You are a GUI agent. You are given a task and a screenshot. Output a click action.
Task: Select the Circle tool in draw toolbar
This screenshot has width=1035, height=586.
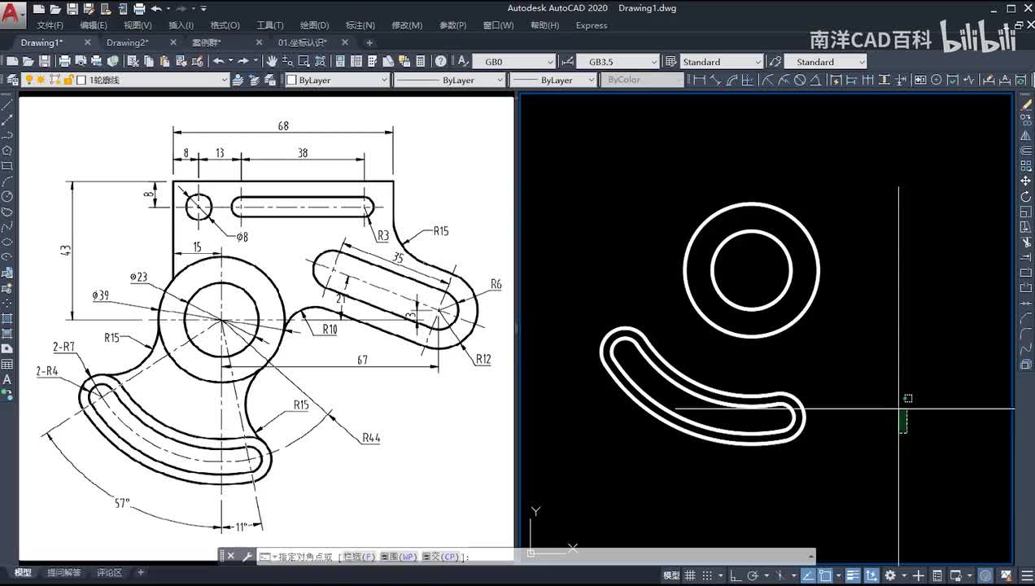click(7, 196)
